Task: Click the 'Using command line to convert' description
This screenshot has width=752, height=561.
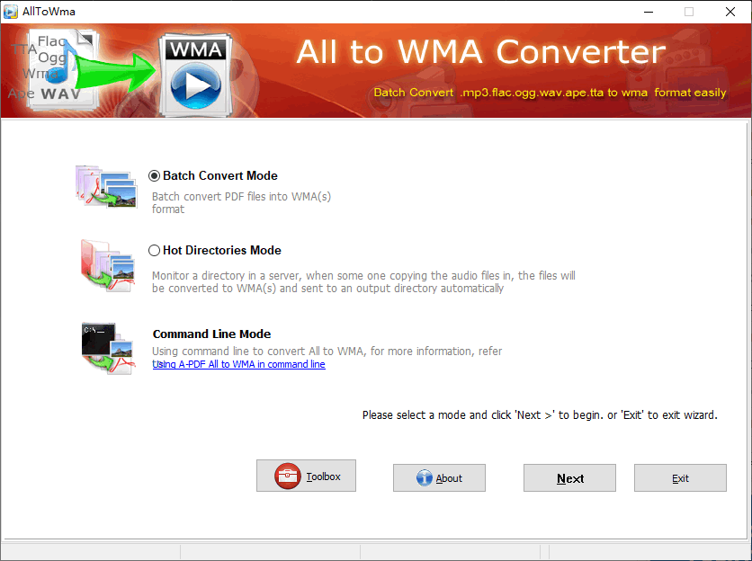Action: (x=327, y=352)
